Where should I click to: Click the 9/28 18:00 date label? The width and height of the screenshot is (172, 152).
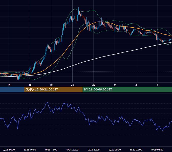pos(51,149)
